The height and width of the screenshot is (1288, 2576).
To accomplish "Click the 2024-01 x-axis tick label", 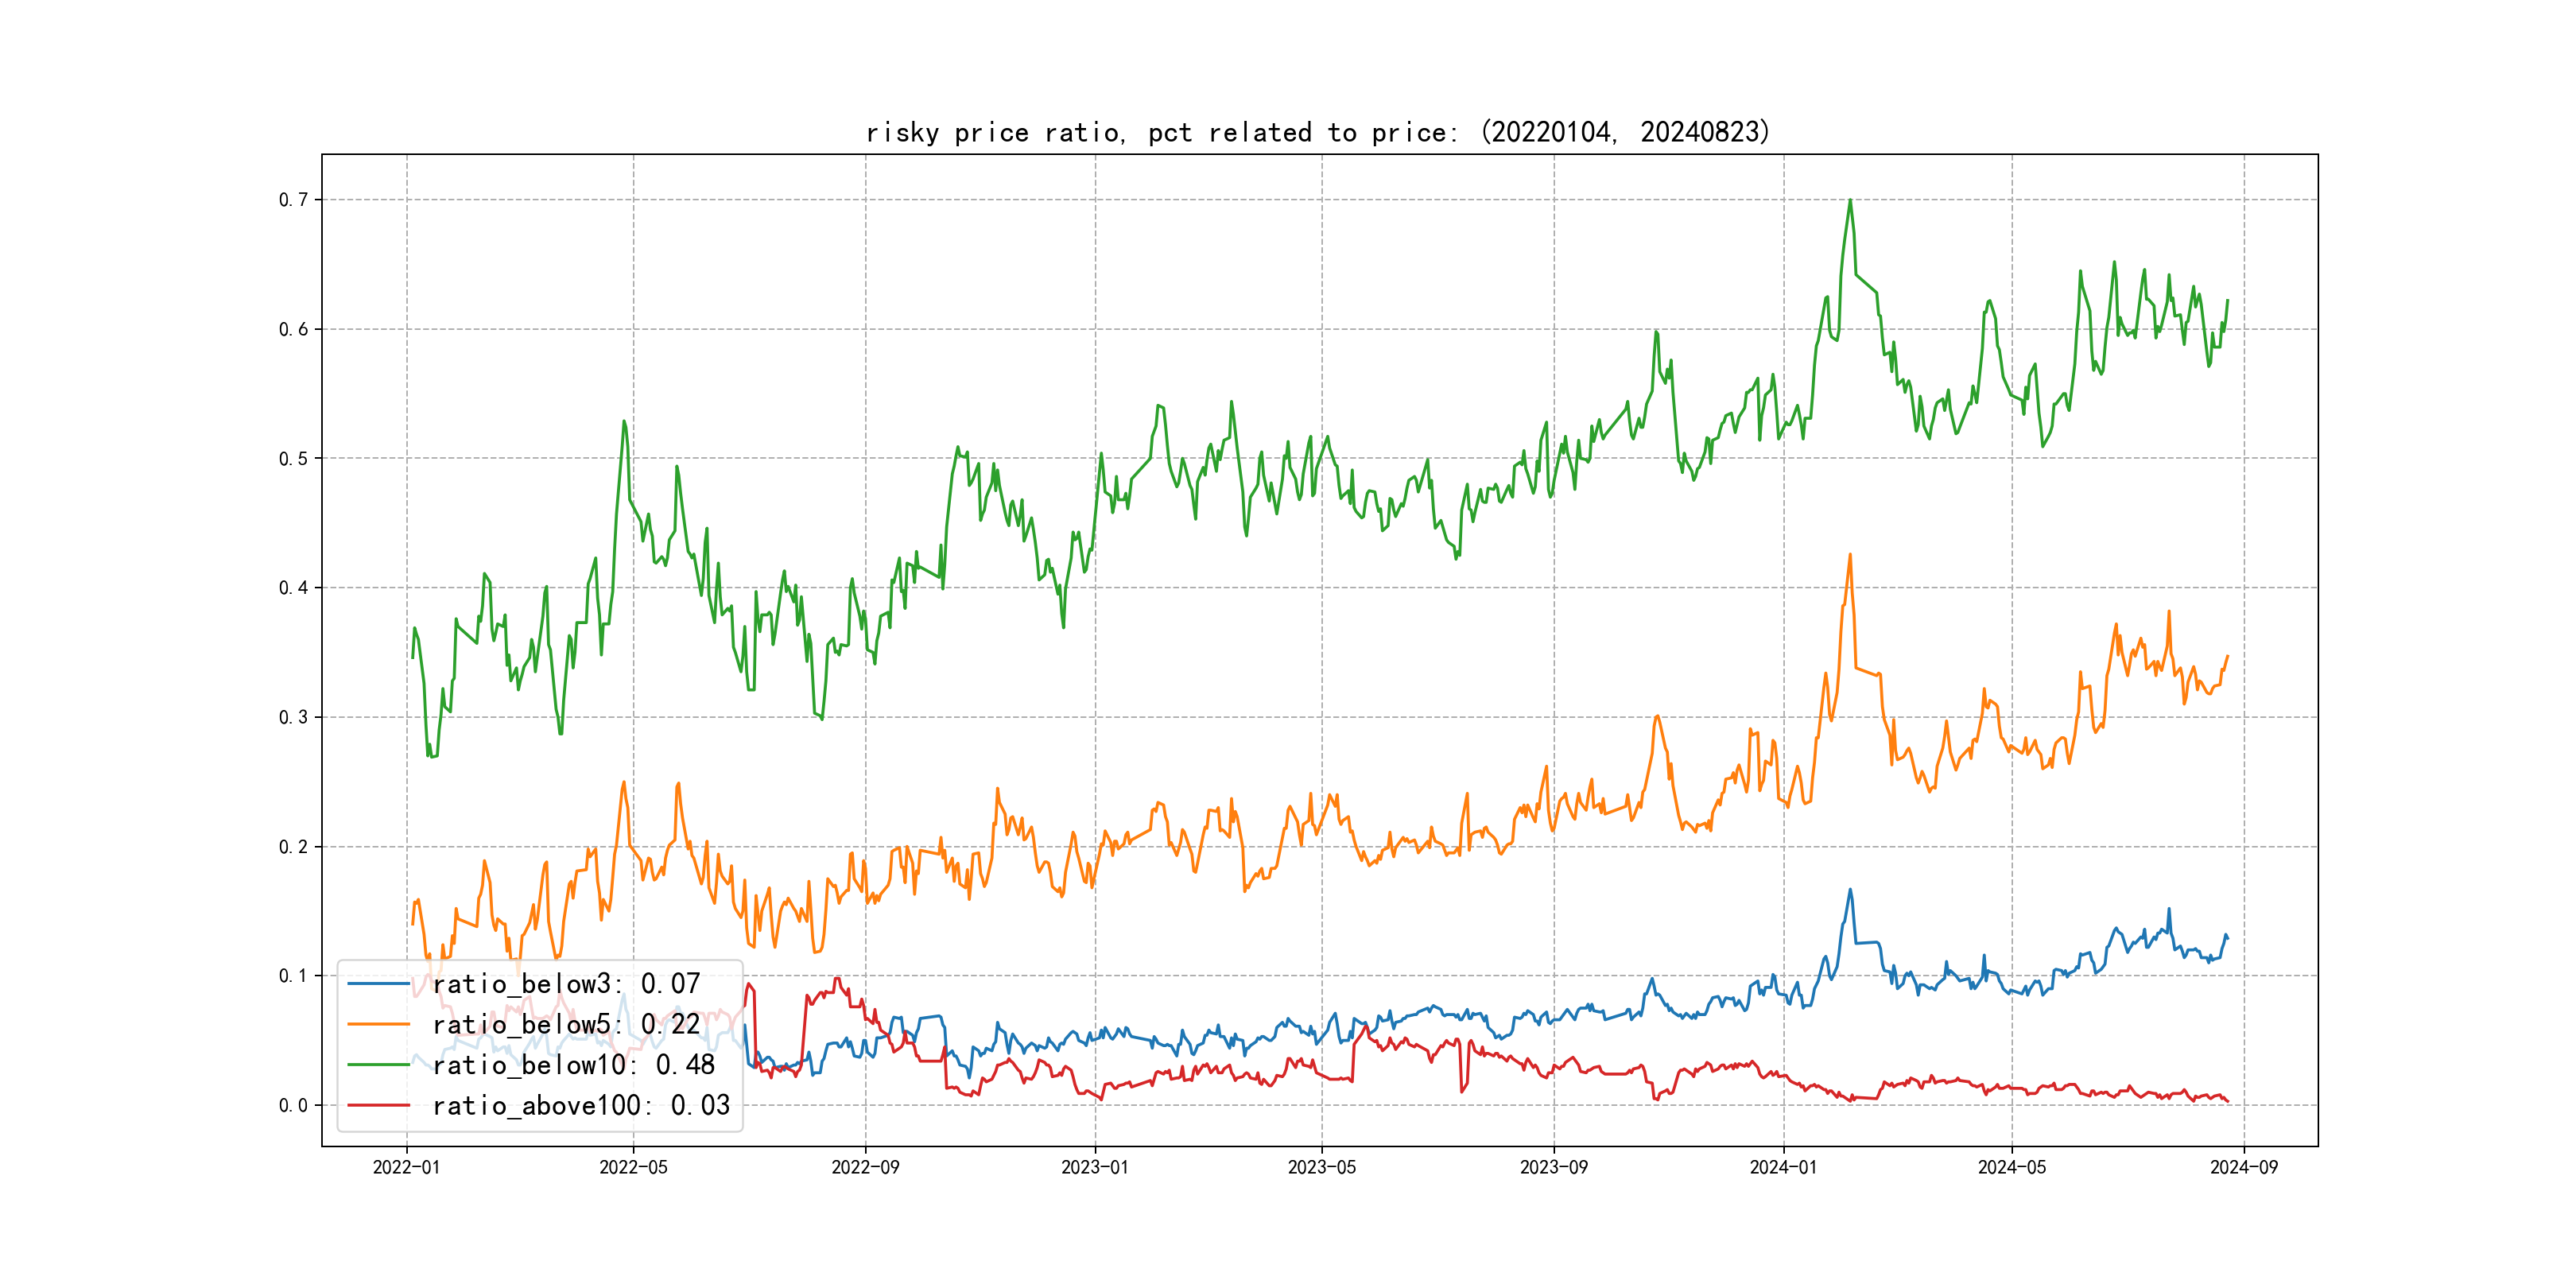I will tap(1783, 1167).
